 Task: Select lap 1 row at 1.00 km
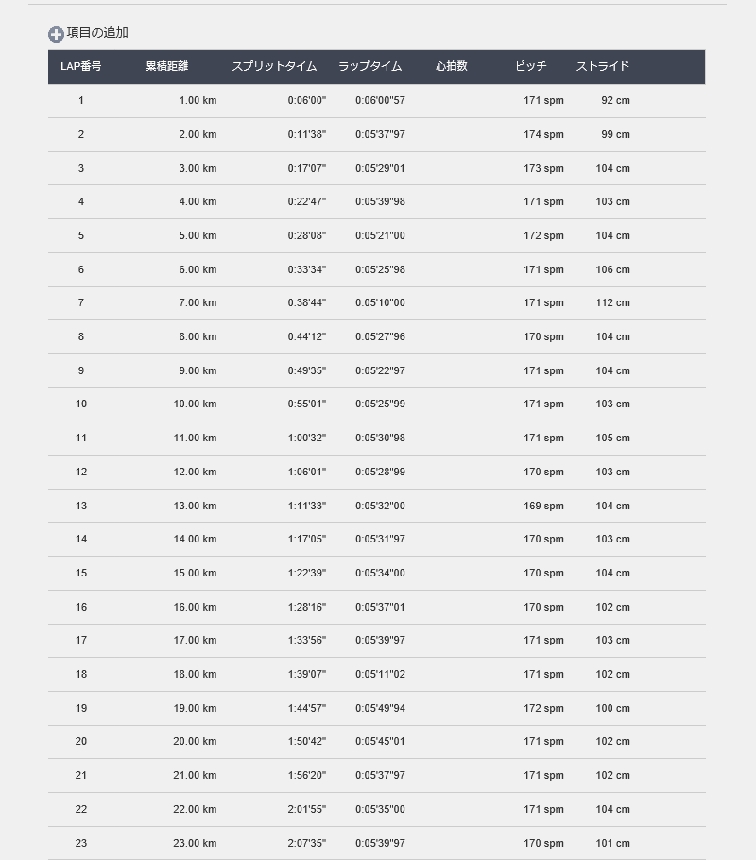click(377, 101)
